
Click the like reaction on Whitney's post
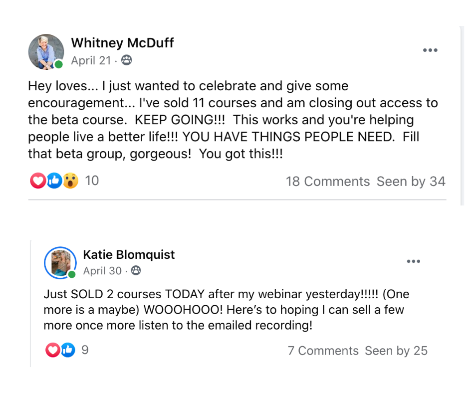point(54,181)
